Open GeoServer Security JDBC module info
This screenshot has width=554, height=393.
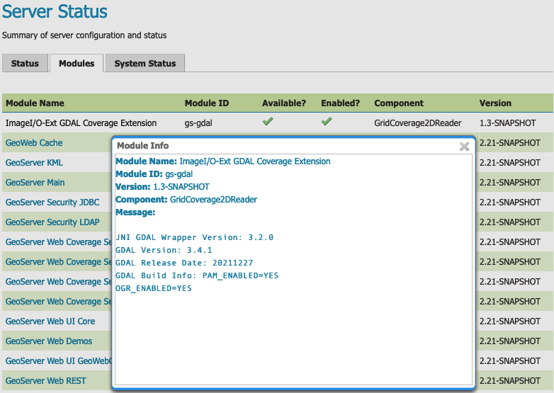[x=52, y=202]
